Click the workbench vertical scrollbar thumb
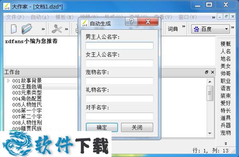 (x=210, y=93)
